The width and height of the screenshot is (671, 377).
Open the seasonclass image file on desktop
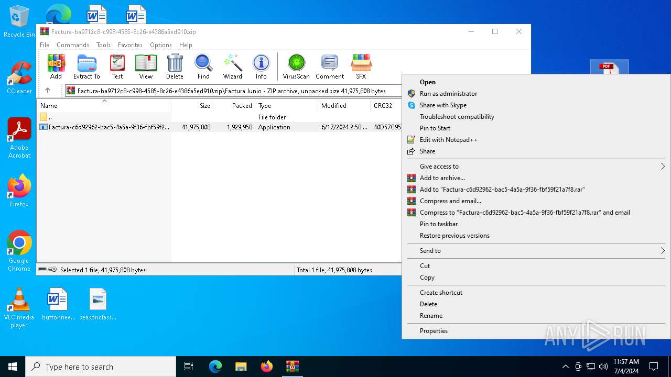point(98,304)
